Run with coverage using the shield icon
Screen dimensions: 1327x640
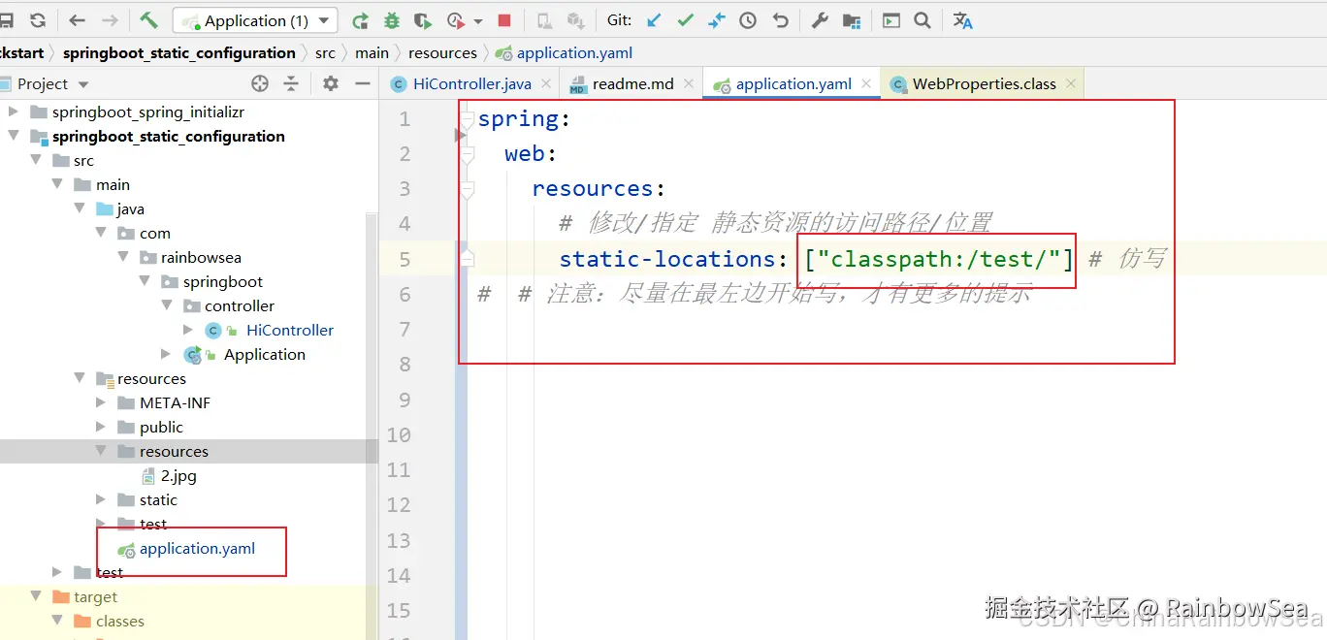(422, 20)
